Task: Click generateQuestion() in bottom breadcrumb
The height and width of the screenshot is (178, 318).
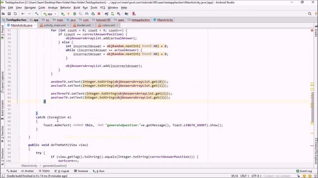Action: [55, 166]
